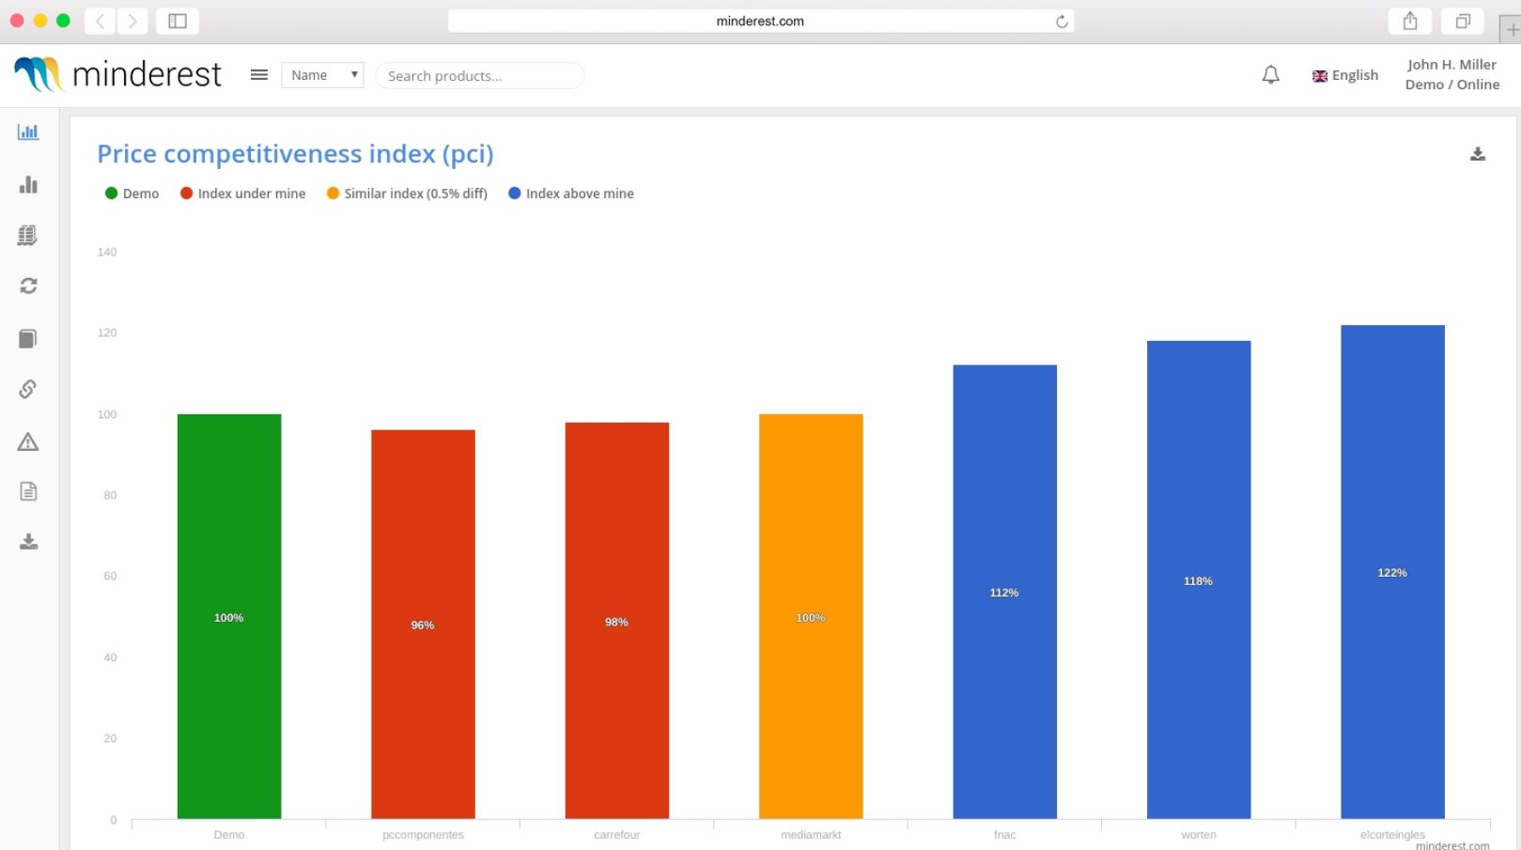Image resolution: width=1521 pixels, height=850 pixels.
Task: Select the elcorteingles 122% bar
Action: point(1392,572)
